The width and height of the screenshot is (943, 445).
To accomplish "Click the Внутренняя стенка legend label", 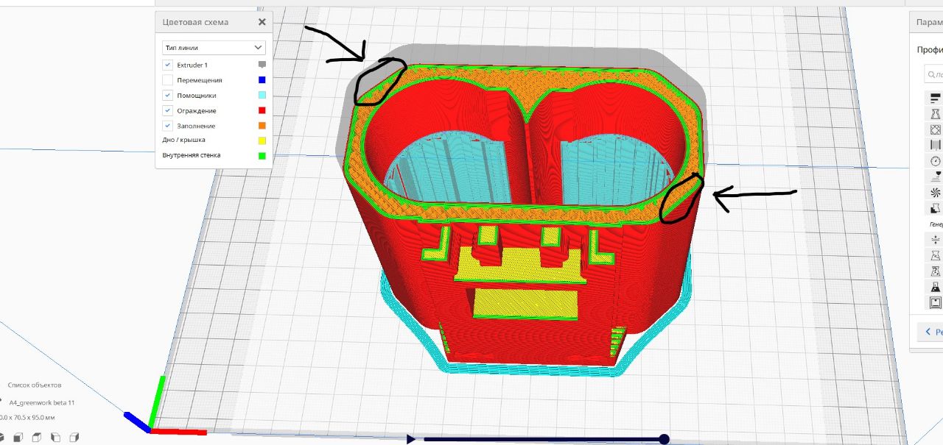I will point(191,155).
